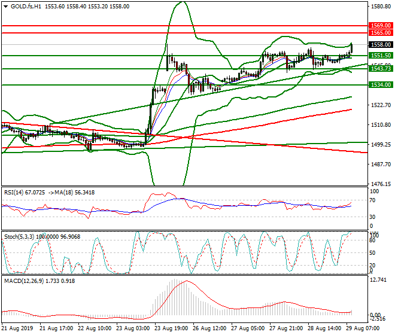Select the Stochastic scale level 20

tap(372, 265)
